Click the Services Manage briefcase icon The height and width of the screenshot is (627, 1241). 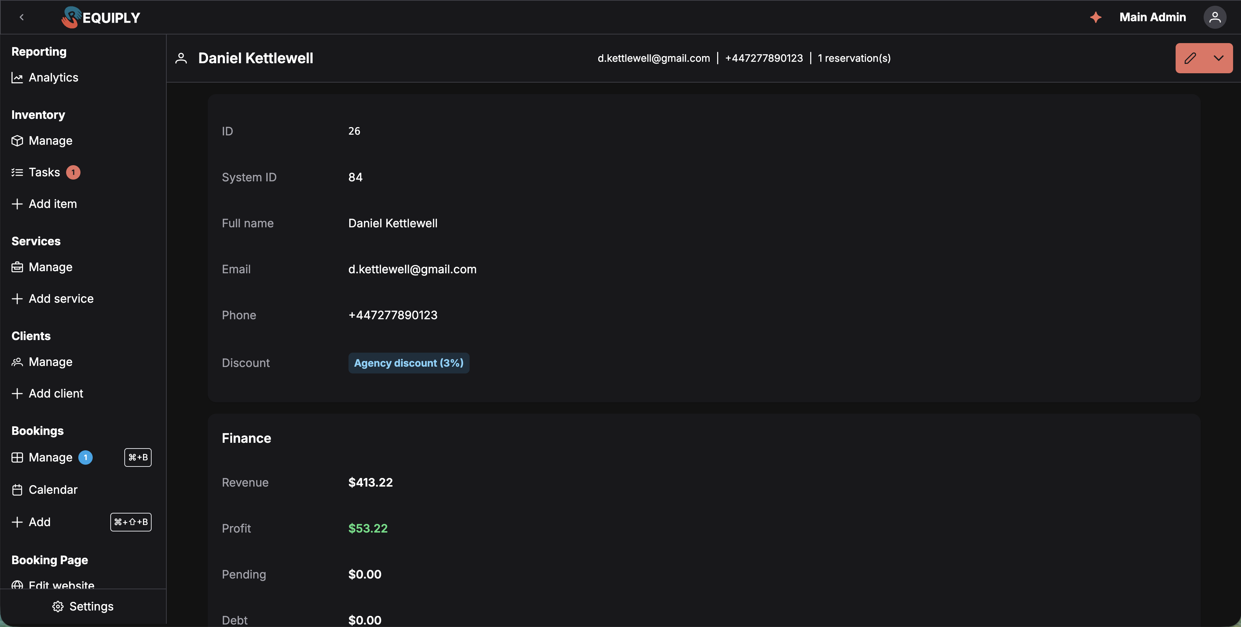[x=17, y=267]
